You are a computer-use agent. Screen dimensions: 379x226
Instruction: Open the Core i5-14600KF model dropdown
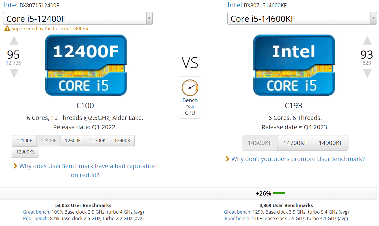coord(302,19)
